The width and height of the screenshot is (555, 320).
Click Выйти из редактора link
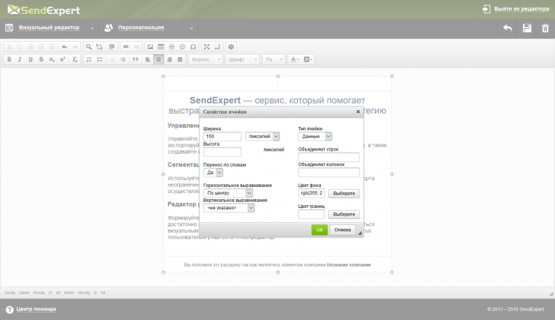point(521,9)
